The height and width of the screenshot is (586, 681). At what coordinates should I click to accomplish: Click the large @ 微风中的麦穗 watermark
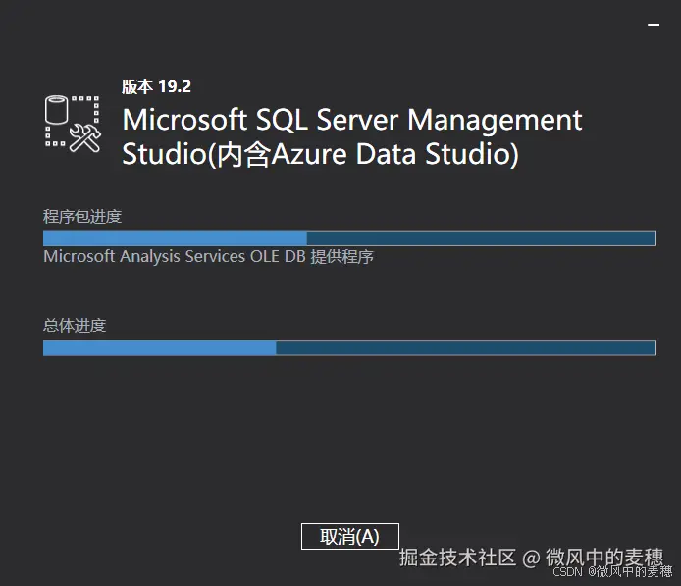(x=593, y=558)
